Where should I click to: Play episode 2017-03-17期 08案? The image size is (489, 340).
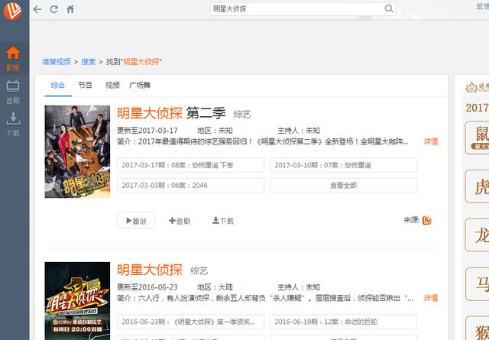click(x=190, y=165)
